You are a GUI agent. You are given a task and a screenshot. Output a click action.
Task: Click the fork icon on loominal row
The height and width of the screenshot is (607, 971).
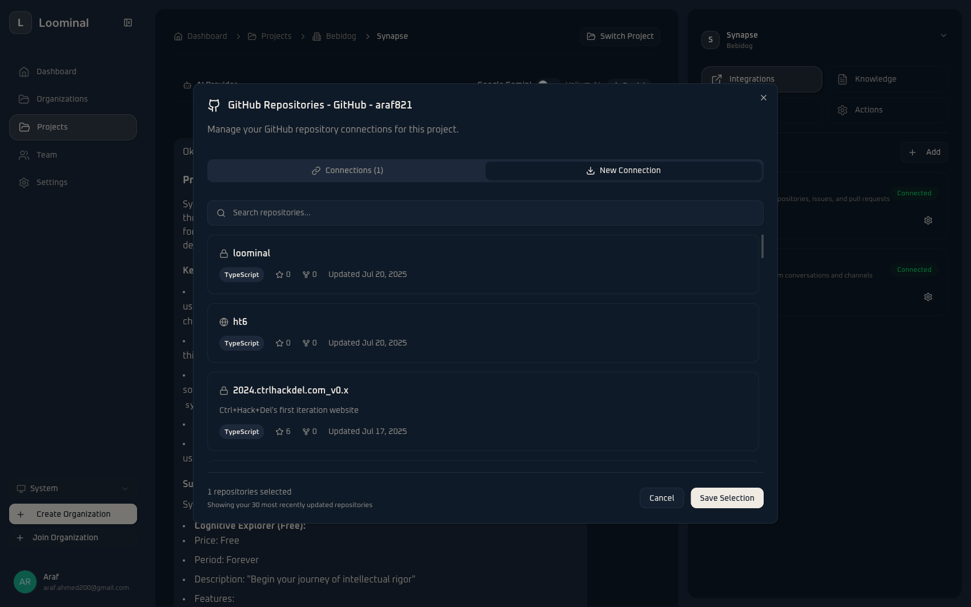[306, 275]
